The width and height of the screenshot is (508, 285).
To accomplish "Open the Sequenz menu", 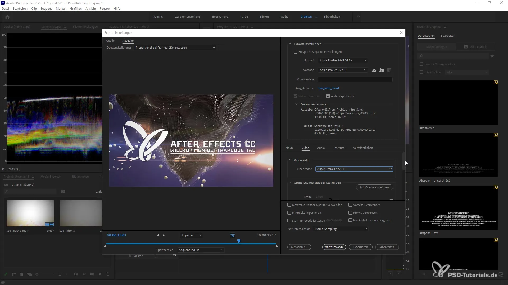I will tap(46, 9).
